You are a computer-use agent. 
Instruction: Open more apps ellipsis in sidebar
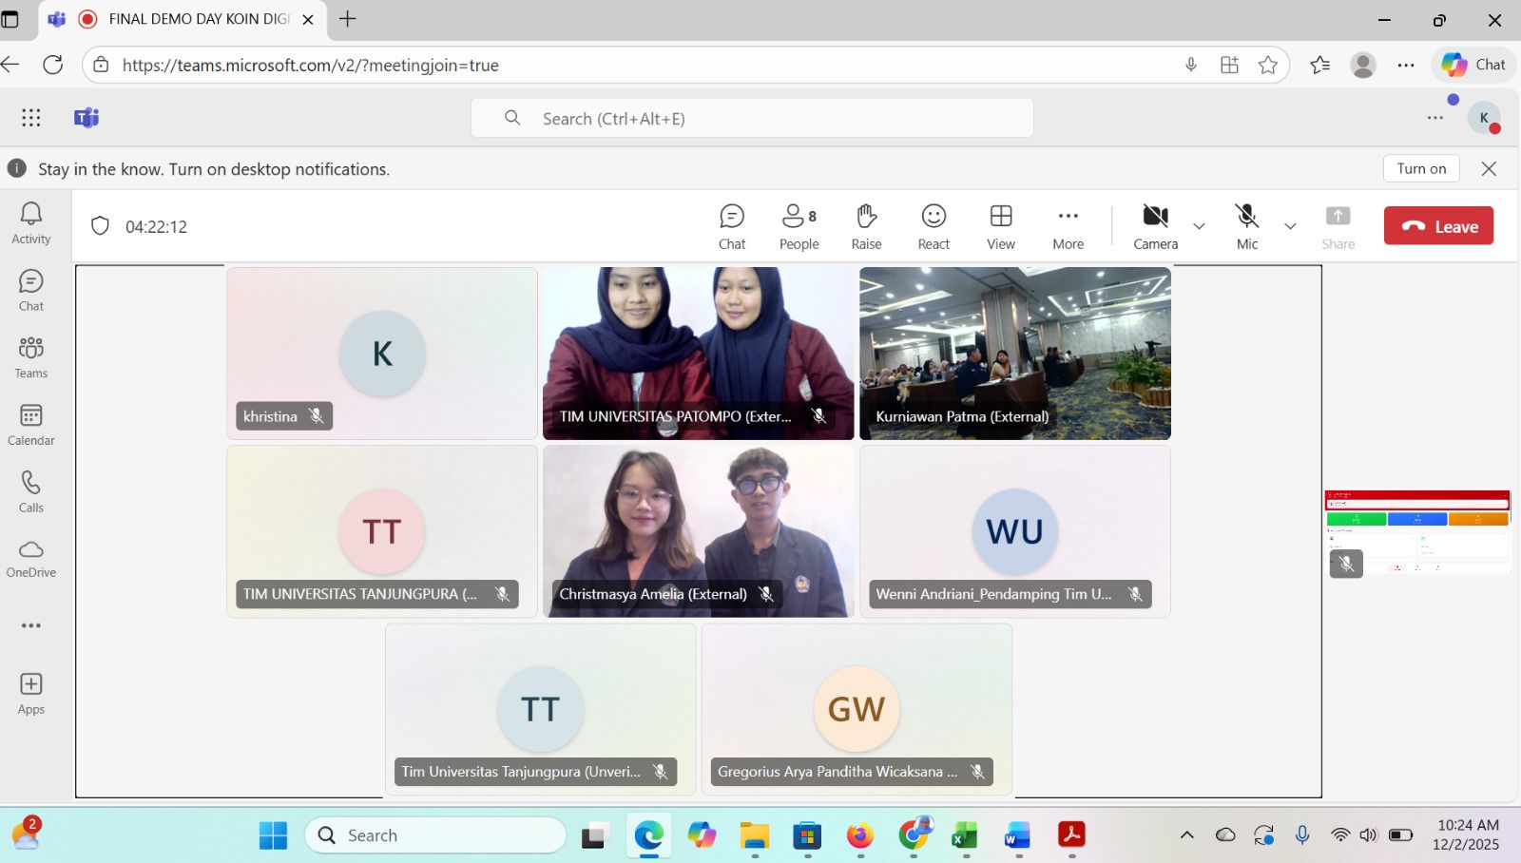(x=31, y=625)
